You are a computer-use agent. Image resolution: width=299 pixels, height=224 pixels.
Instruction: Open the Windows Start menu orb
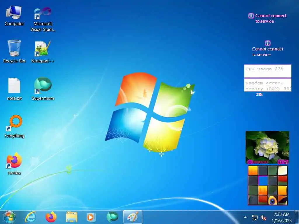point(9,217)
